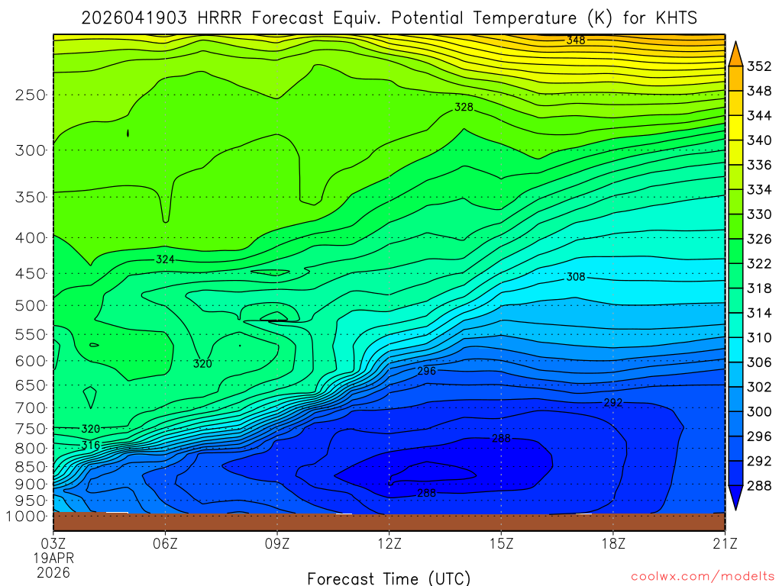782x586 pixels.
Task: Click the 320 contour label near 600 hPa
Action: 202,364
